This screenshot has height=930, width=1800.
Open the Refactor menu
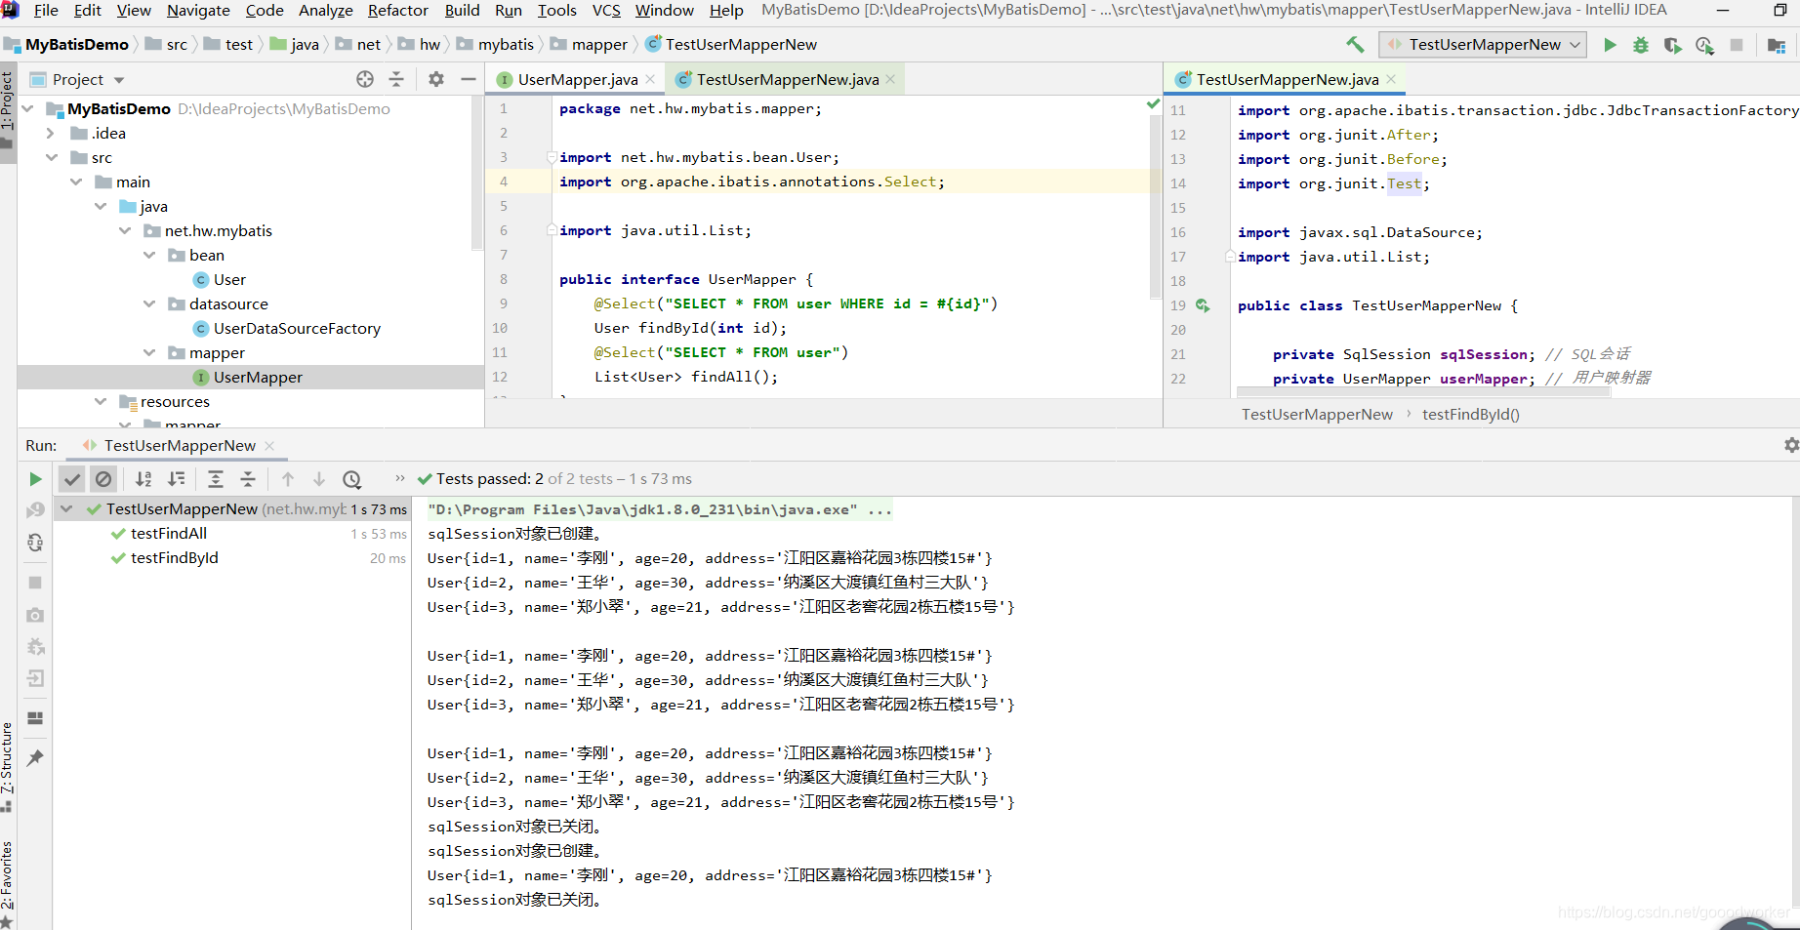397,11
